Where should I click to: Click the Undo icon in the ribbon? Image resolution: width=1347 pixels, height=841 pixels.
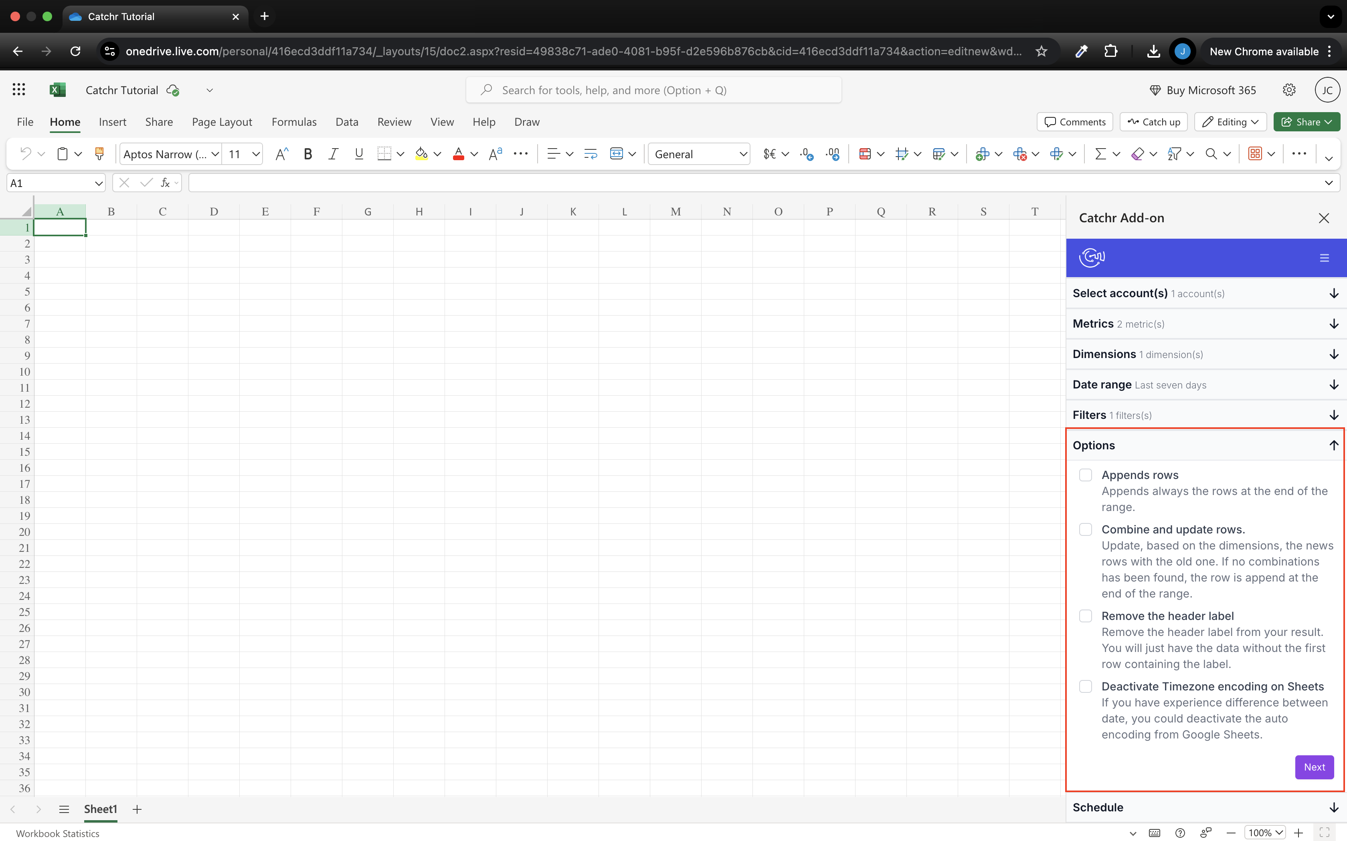(26, 154)
